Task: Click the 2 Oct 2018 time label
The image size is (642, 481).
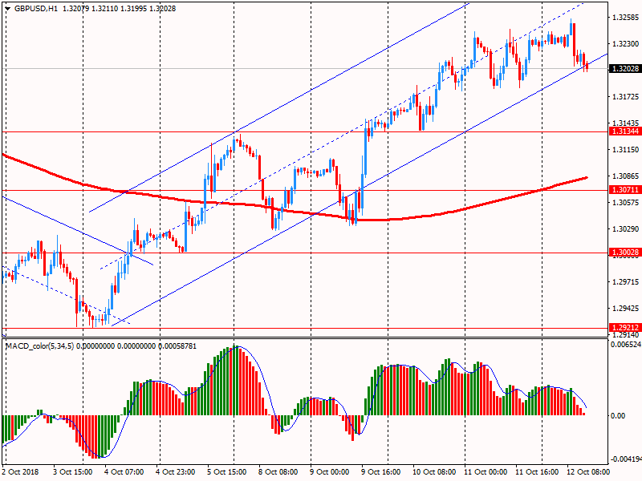Action: (21, 472)
